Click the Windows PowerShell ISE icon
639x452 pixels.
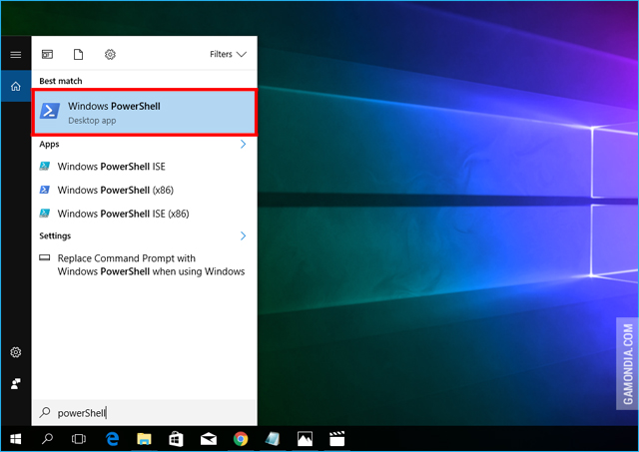44,166
